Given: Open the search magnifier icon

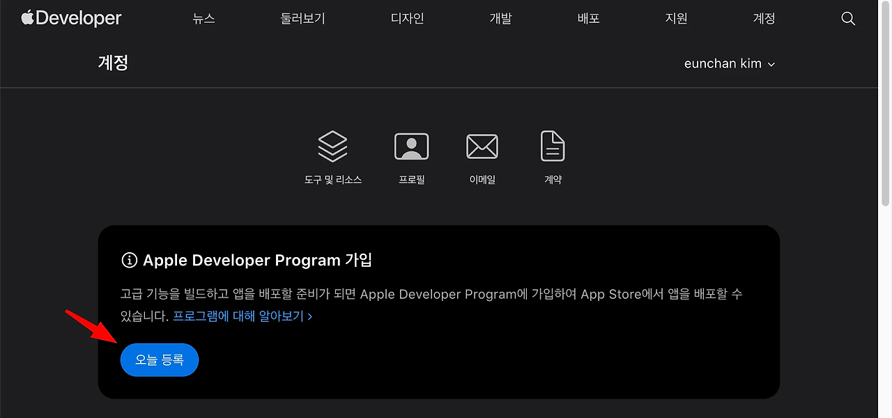Looking at the screenshot, I should [x=848, y=19].
